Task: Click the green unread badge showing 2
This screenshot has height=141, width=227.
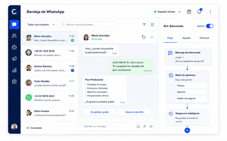Action: coord(72,41)
